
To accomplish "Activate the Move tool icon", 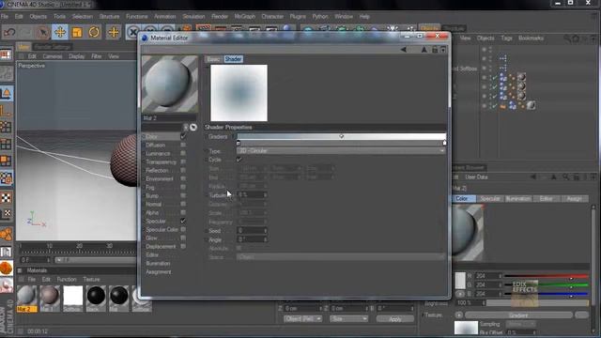I will pos(60,32).
